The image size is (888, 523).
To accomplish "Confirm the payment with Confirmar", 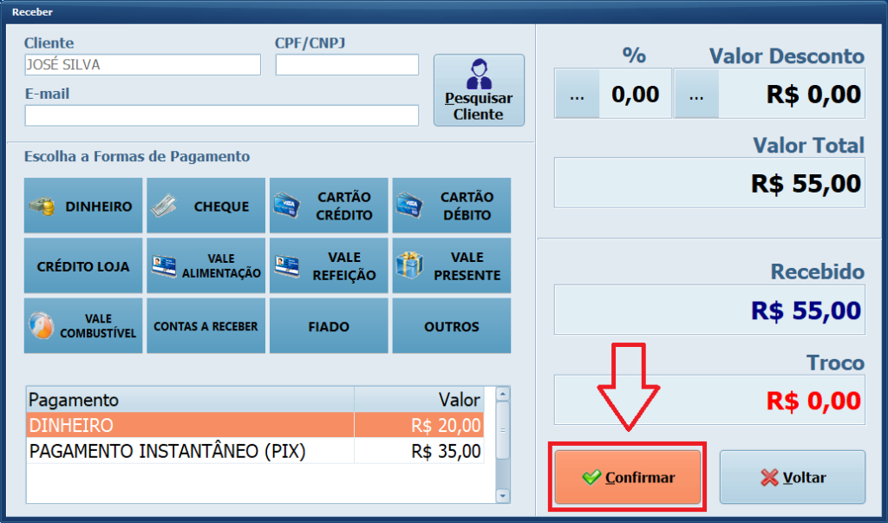I will 628,477.
